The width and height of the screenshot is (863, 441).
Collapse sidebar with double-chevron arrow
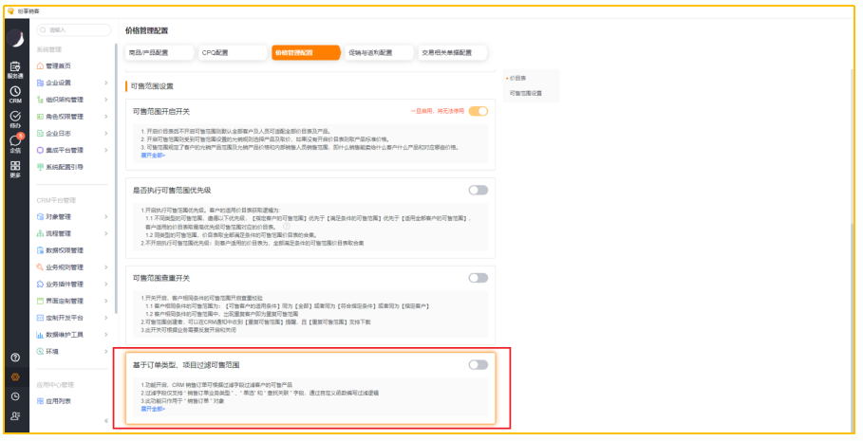[106, 421]
